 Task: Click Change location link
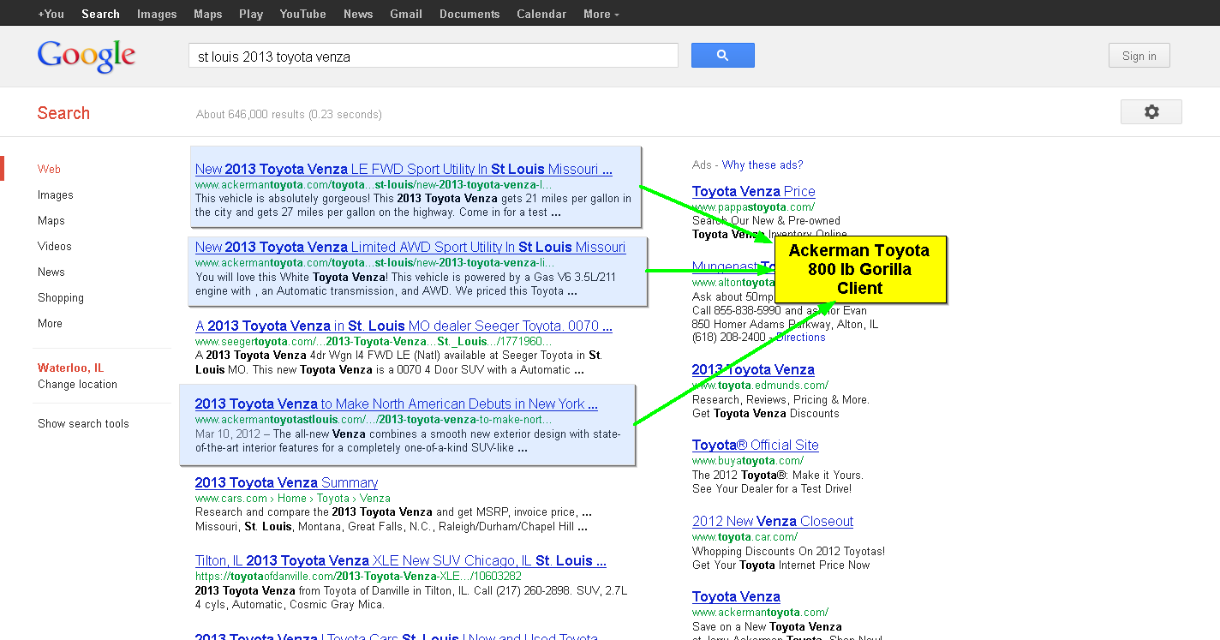[77, 384]
